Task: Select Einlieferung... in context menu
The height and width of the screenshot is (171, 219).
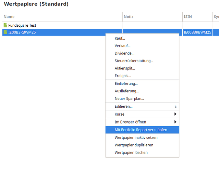Action: (x=126, y=84)
